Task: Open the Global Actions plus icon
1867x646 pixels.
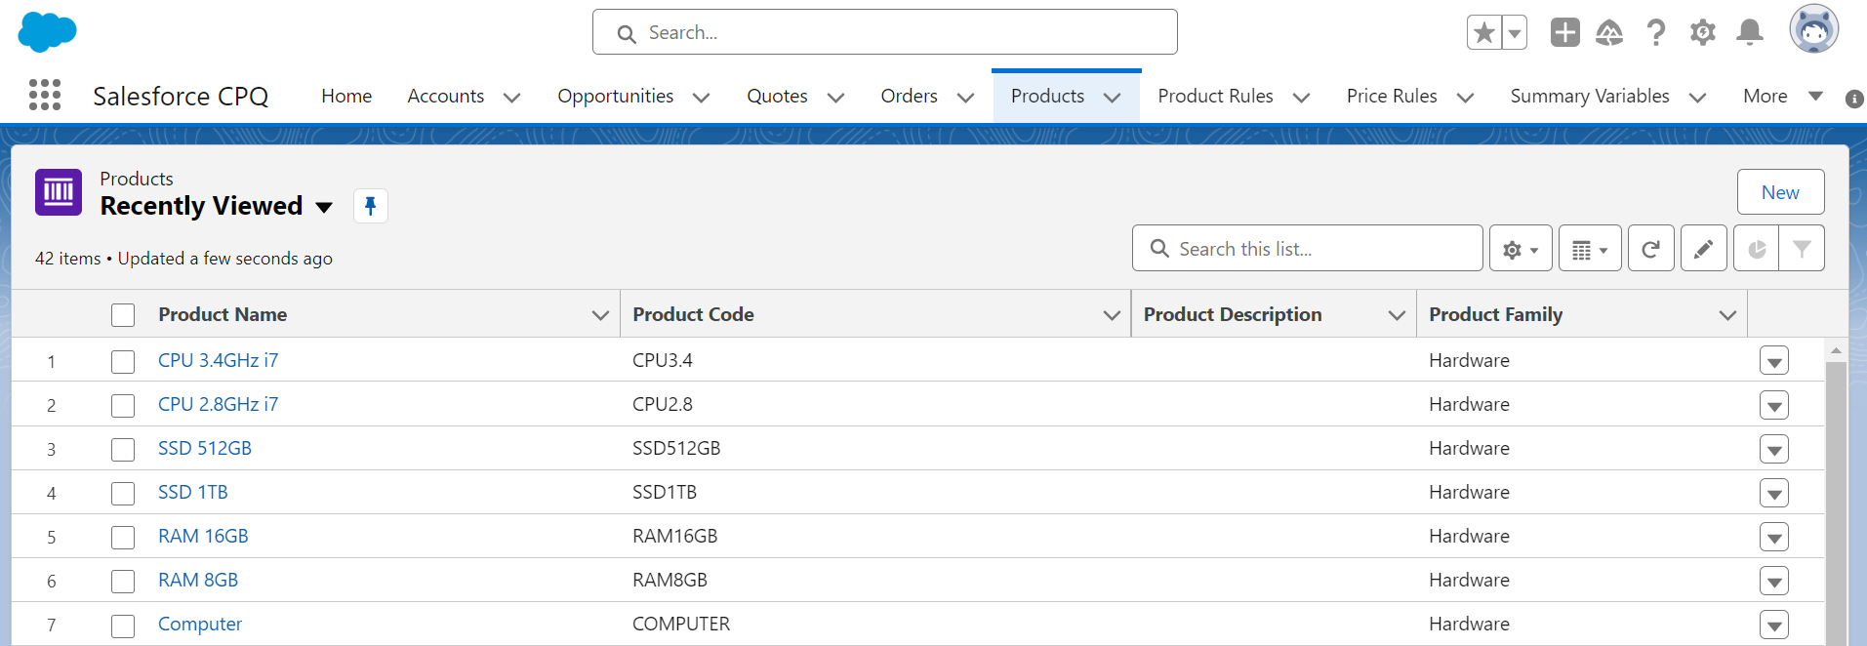Action: point(1564,32)
